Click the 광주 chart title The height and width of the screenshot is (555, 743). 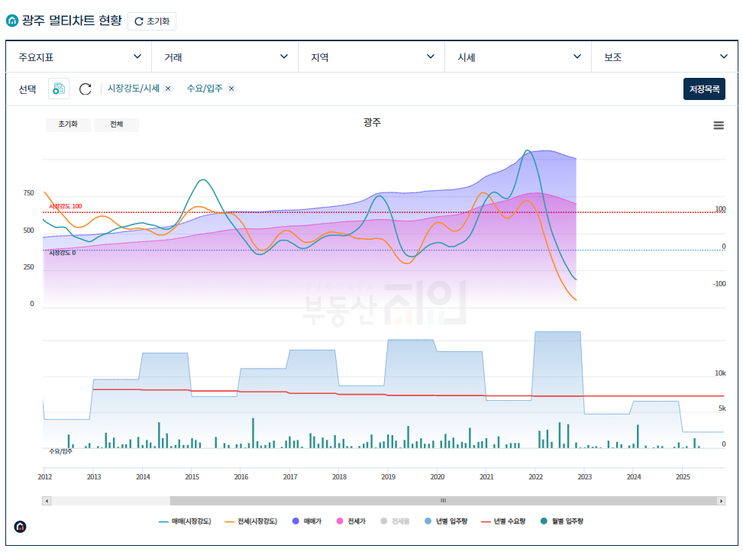(x=372, y=123)
